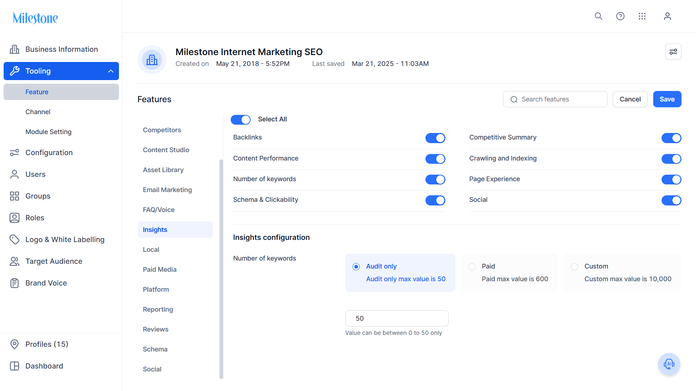
Task: Click the filter settings icon button
Action: click(673, 52)
